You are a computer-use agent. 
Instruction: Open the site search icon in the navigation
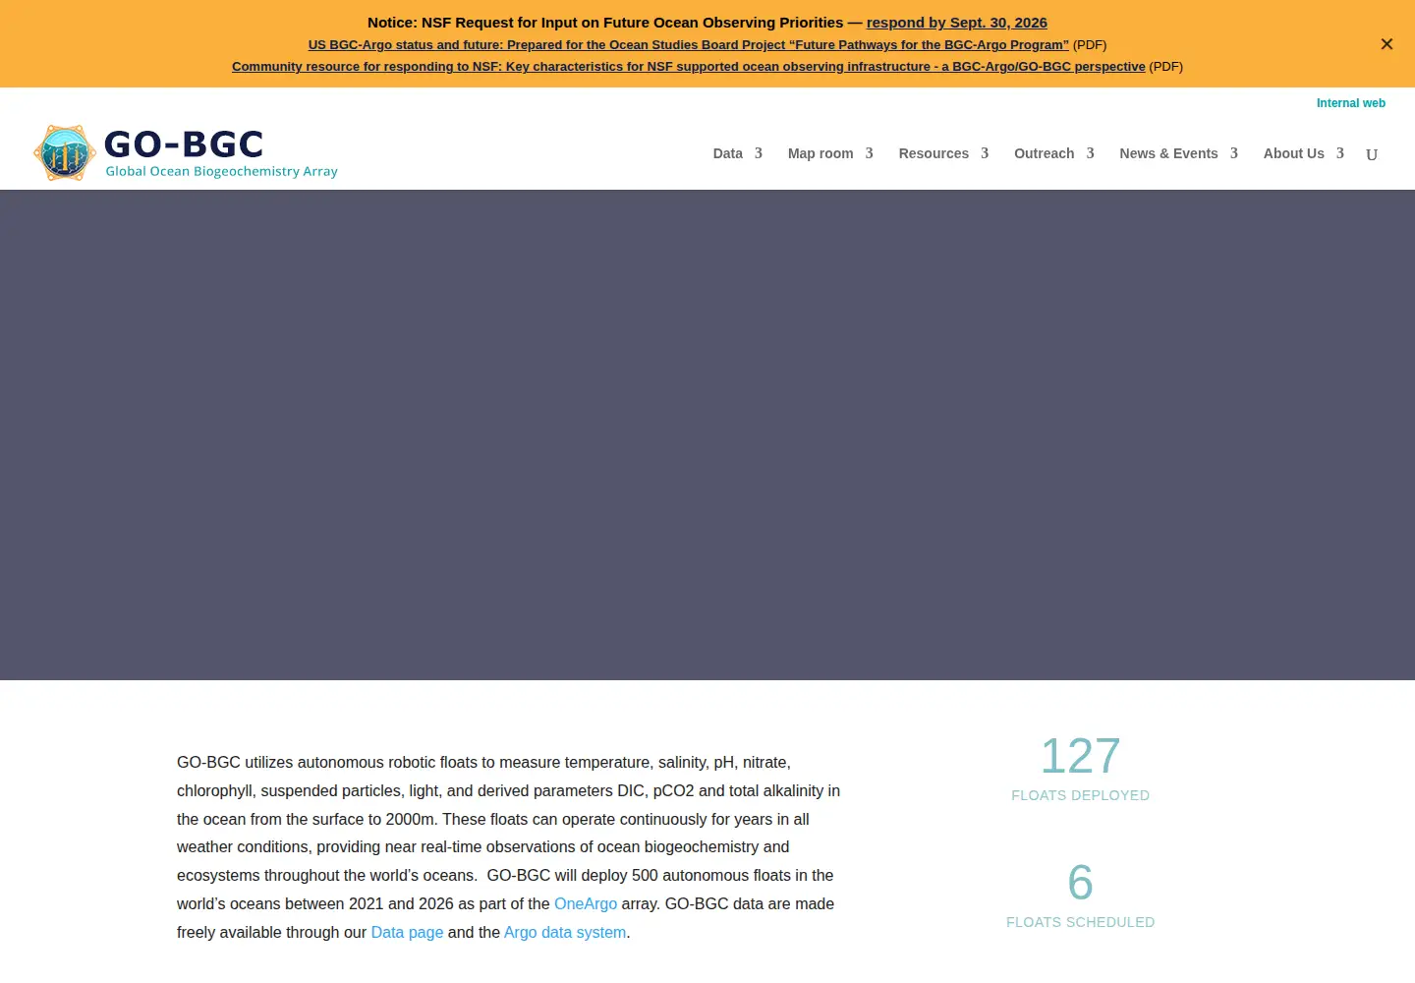(x=1372, y=154)
